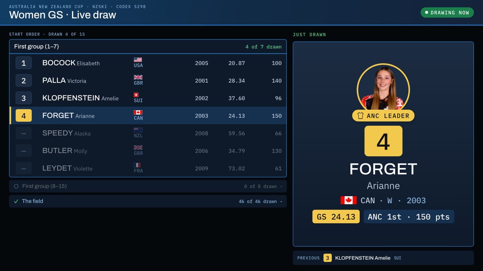The image size is (483, 271).
Task: Click the New Zealand flag beside Speedy
Action: [138, 130]
